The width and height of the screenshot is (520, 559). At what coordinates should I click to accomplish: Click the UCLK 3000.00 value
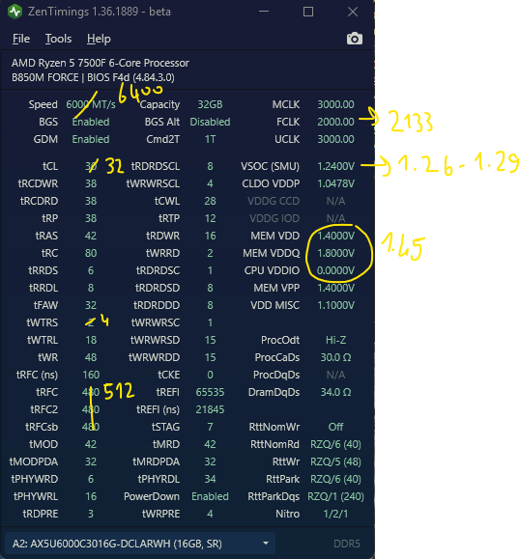[335, 139]
